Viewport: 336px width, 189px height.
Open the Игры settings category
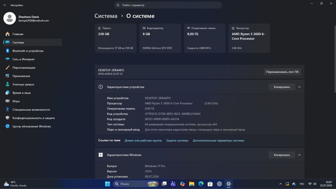33,101
